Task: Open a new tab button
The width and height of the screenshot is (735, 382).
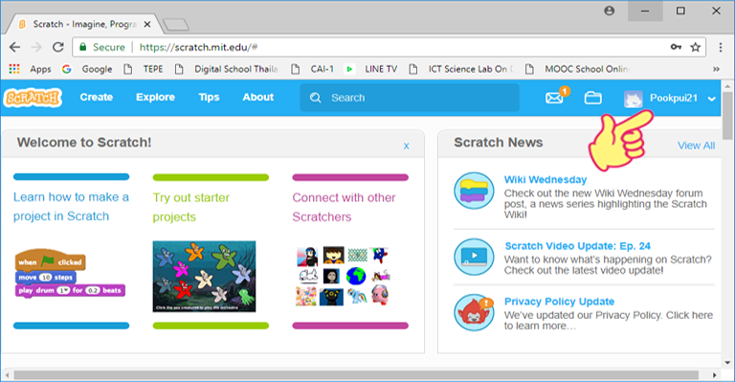Action: pyautogui.click(x=176, y=24)
